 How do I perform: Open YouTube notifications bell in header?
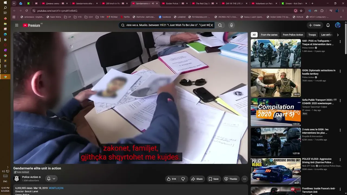(x=328, y=25)
